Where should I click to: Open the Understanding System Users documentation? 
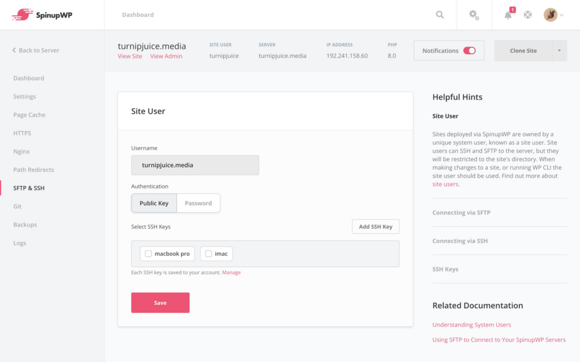pyautogui.click(x=471, y=324)
